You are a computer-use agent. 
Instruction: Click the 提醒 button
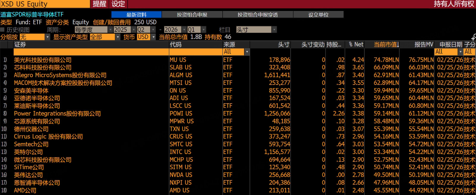click(x=100, y=4)
